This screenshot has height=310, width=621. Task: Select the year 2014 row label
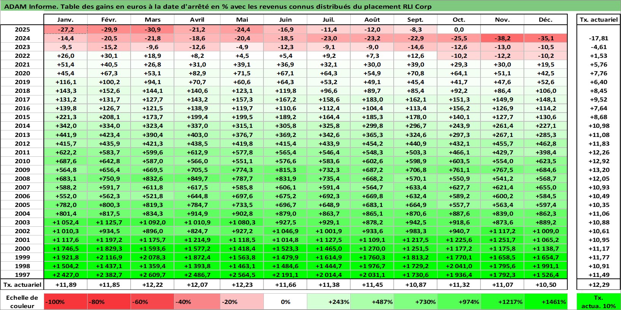click(22, 126)
